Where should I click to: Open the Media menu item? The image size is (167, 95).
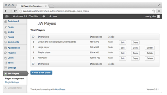point(11,32)
